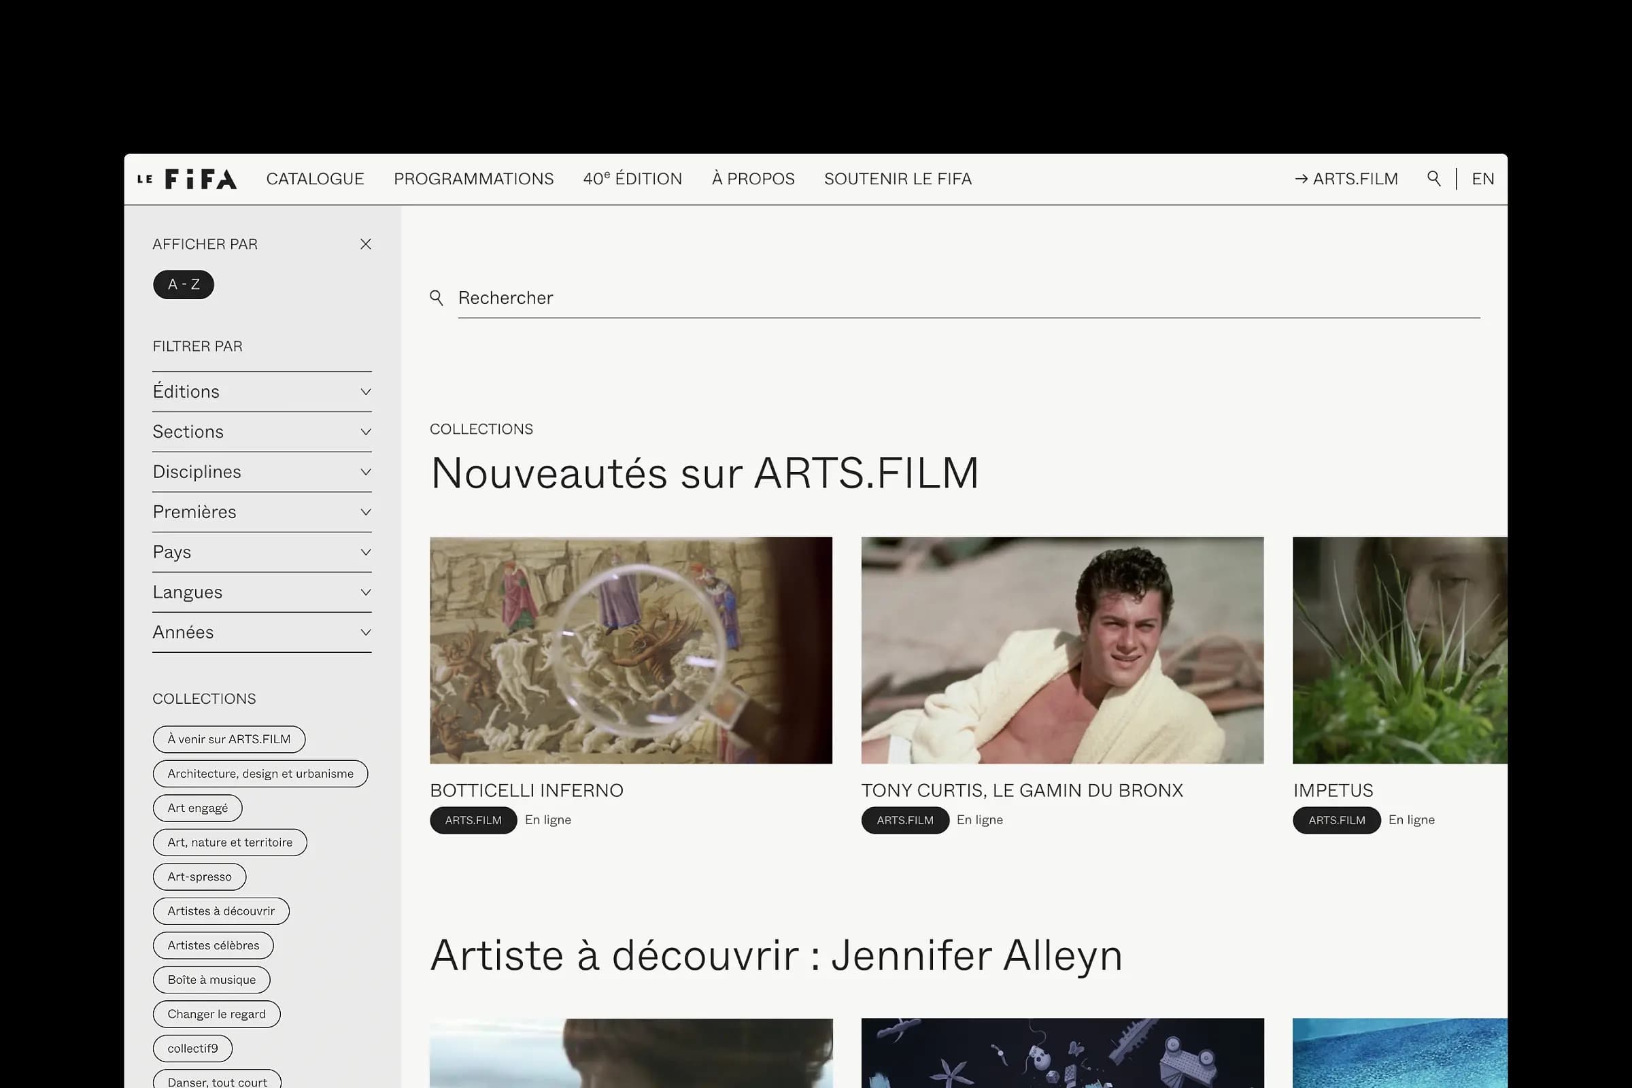Select the Art-spresso collection tag
The image size is (1632, 1088).
pyautogui.click(x=199, y=877)
